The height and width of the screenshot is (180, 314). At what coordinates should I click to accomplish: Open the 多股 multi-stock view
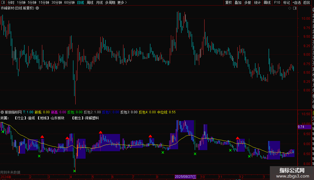tap(248, 2)
